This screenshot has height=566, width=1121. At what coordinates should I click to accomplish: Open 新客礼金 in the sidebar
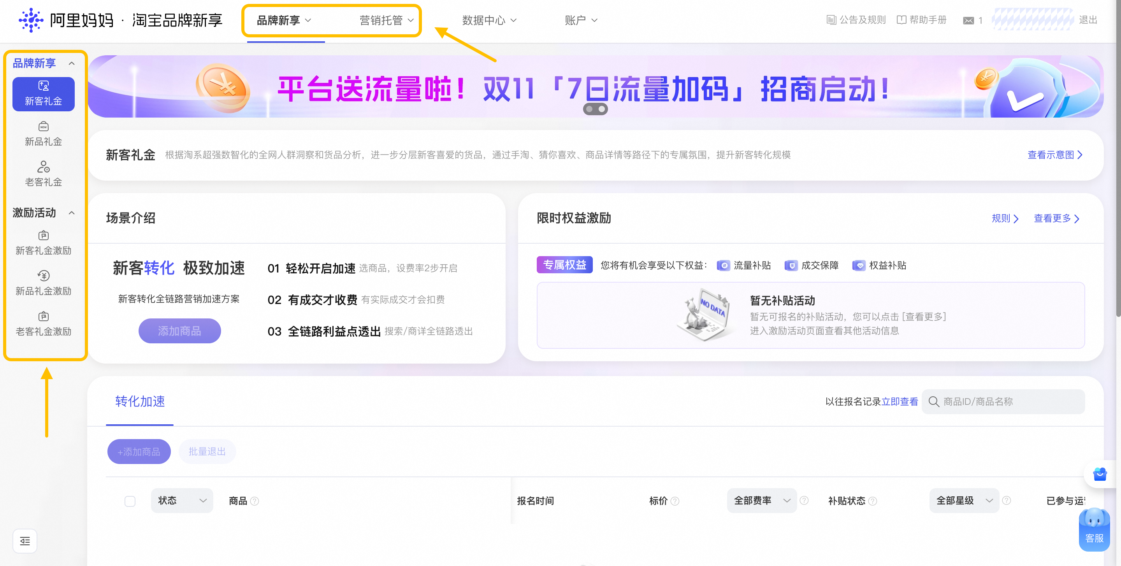(44, 94)
